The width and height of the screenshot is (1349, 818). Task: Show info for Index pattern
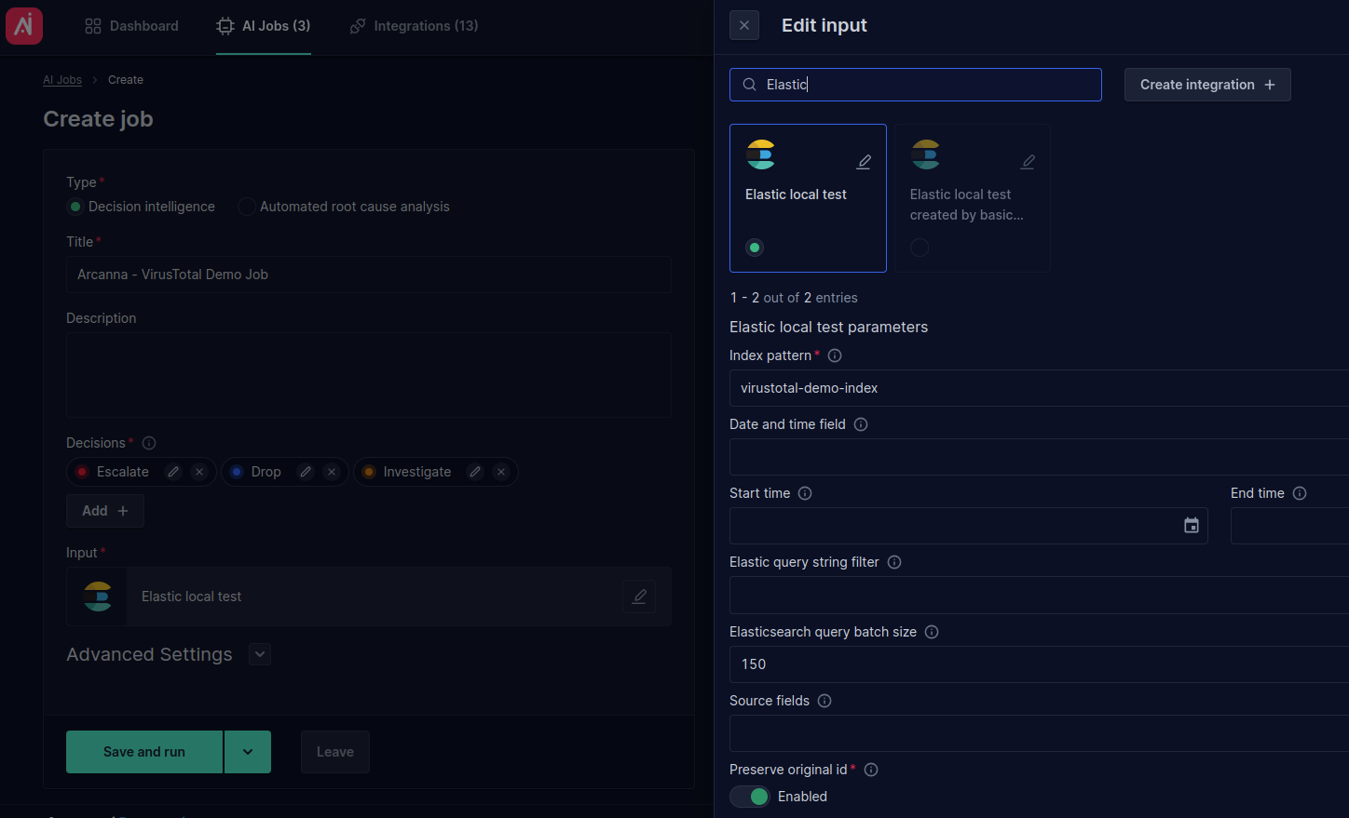[835, 355]
